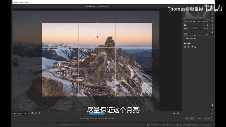Image resolution: width=226 pixels, height=127 pixels.
Task: Click the 打开 open button
Action: (188, 119)
